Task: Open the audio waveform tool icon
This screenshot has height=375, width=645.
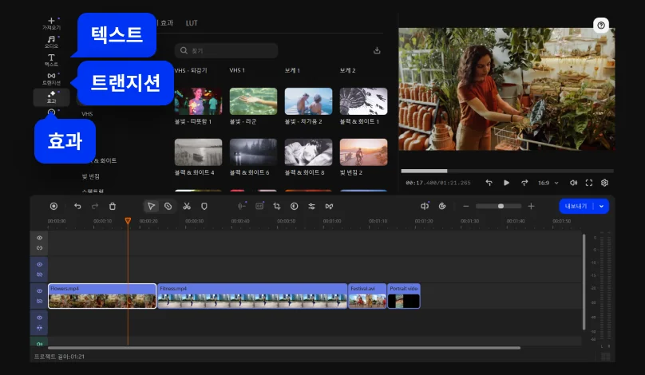Action: (241, 206)
